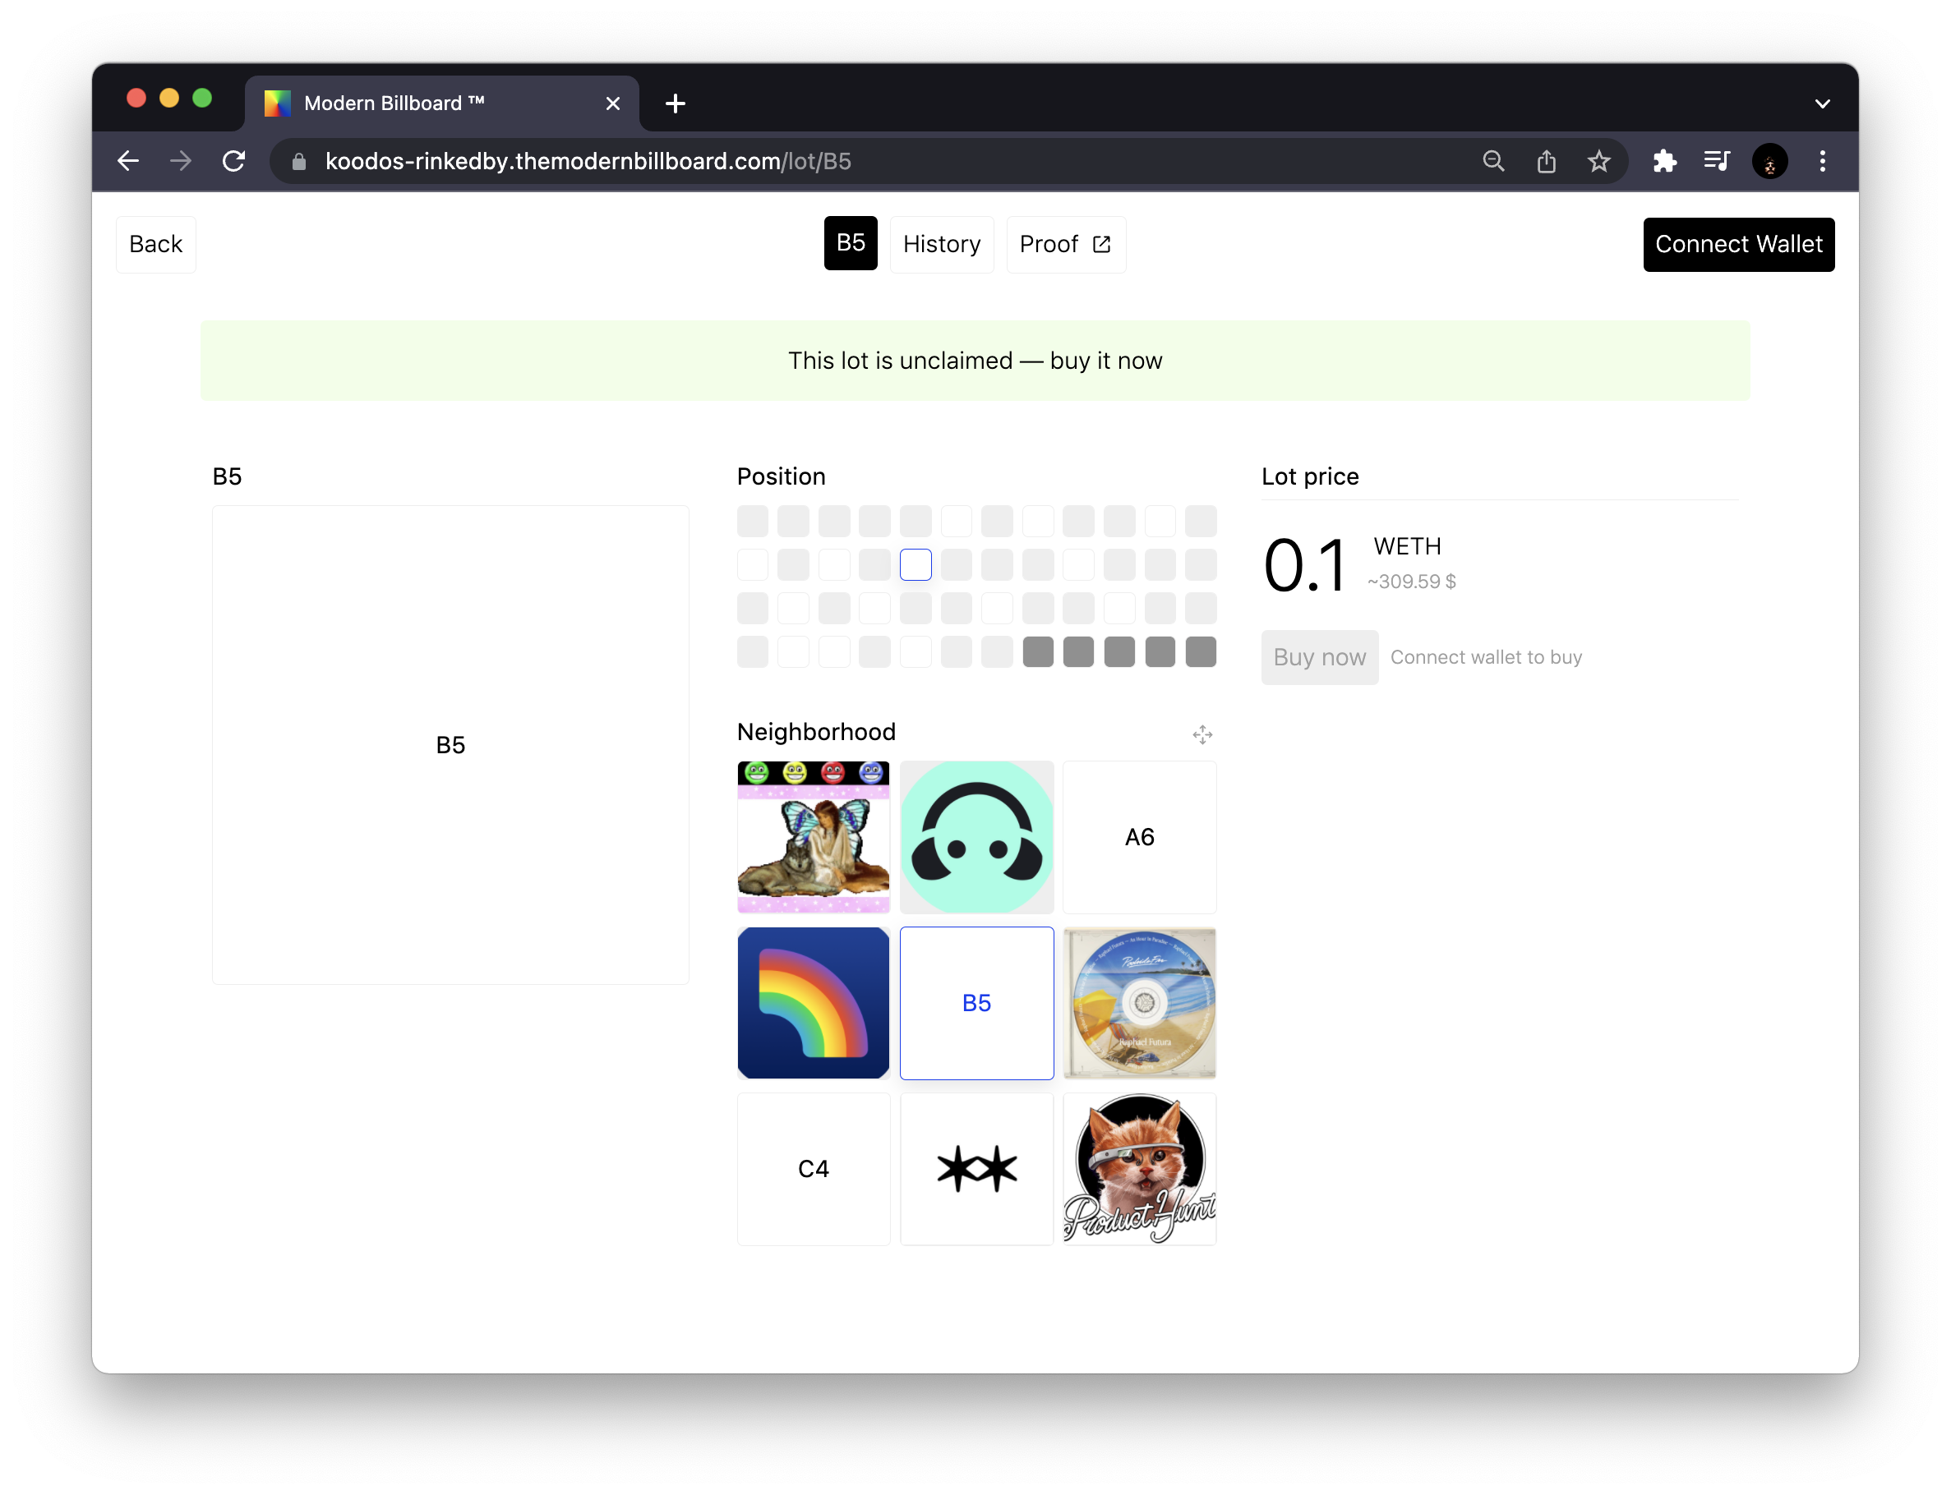Reload the page with refresh icon
This screenshot has width=1951, height=1495.
pos(234,161)
